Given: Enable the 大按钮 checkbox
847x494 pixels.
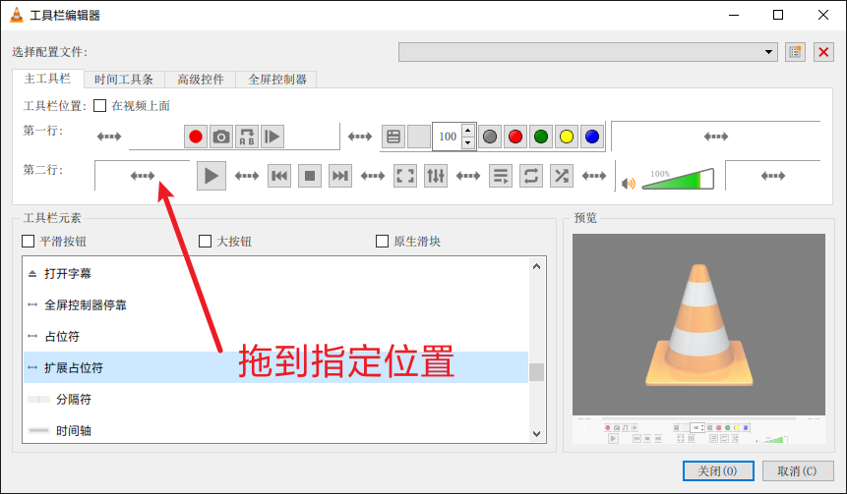Looking at the screenshot, I should 205,241.
